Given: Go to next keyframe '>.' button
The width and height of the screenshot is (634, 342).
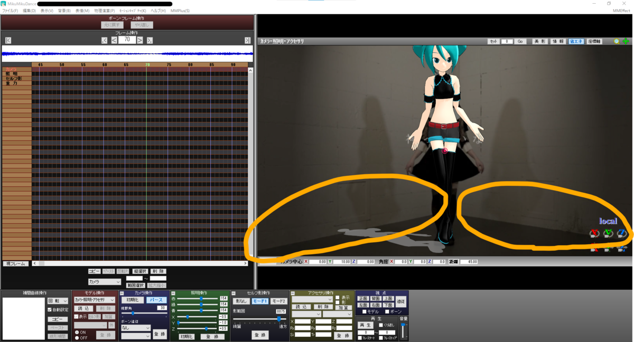Looking at the screenshot, I should click(150, 40).
